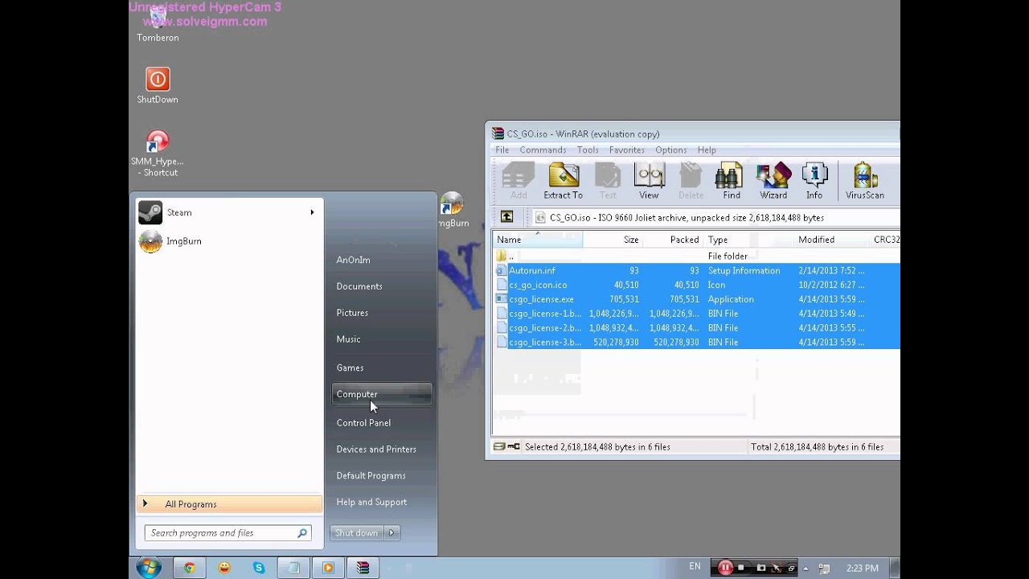Click the ImgBurn desktop shortcut beside Start menu
This screenshot has height=579, width=1029.
point(452,211)
